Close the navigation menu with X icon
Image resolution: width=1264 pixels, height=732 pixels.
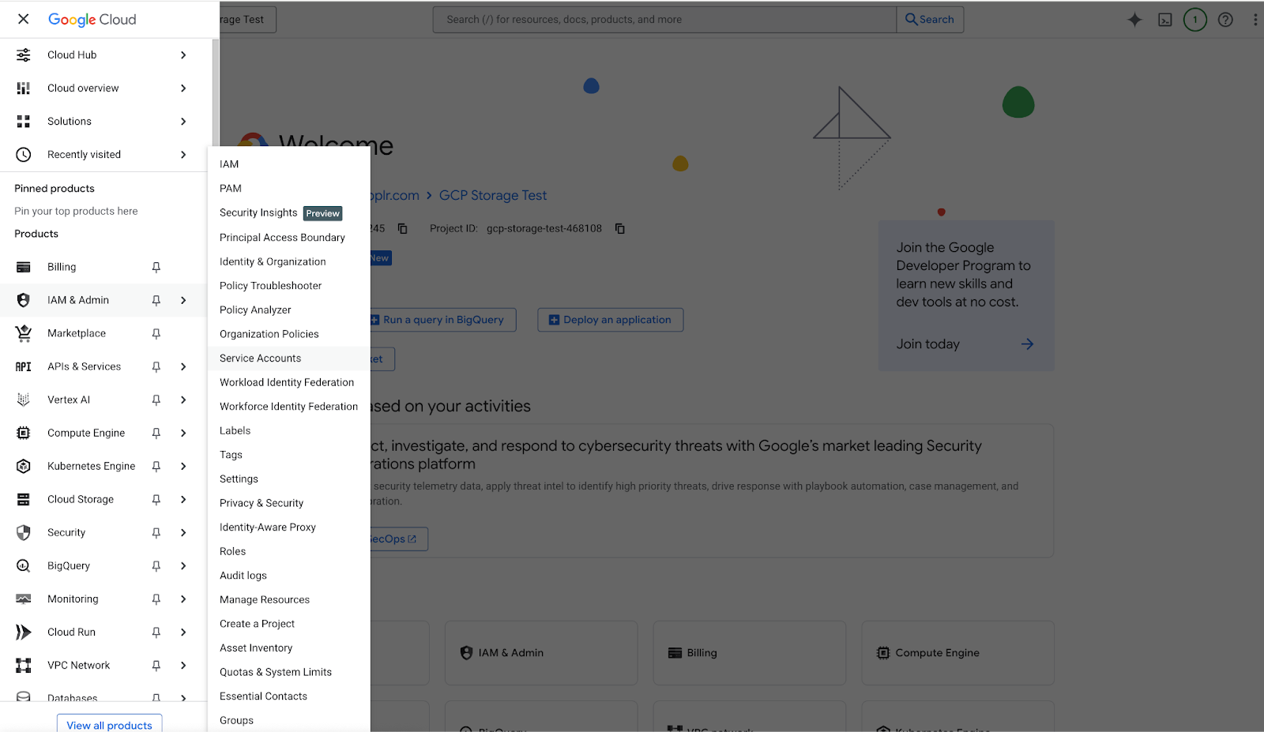(x=24, y=19)
